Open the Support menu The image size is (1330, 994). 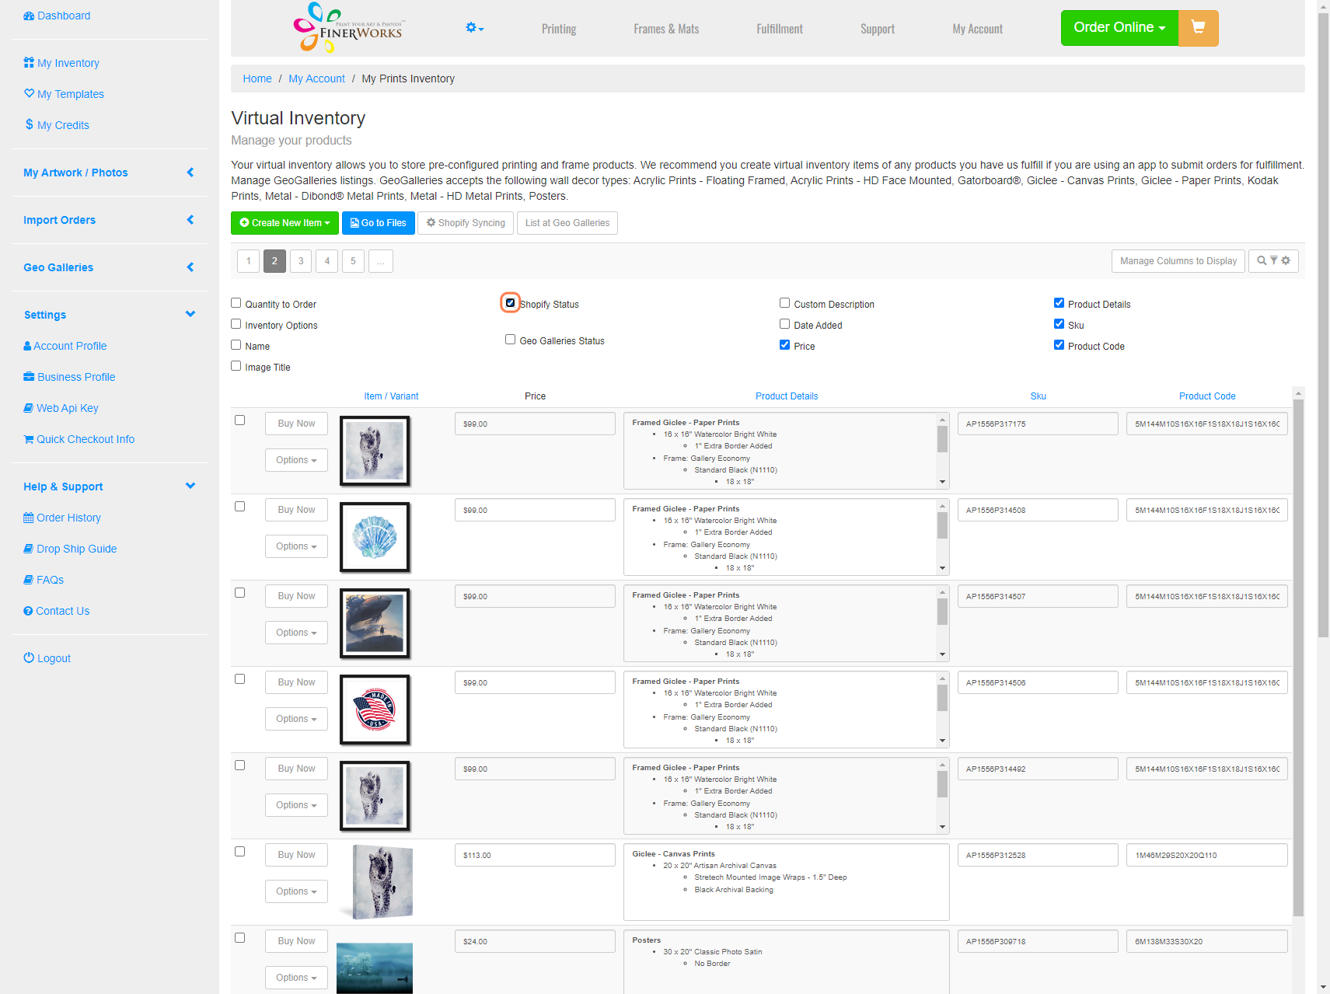[x=878, y=29]
